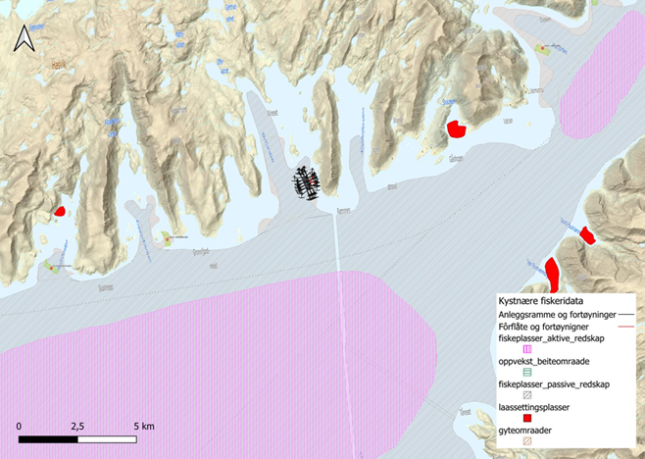Click the scale bar's 5 km label
The width and height of the screenshot is (645, 459).
pyautogui.click(x=142, y=427)
